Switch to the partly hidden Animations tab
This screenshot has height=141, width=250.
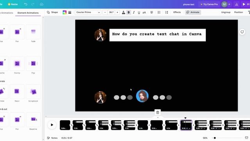(7, 13)
